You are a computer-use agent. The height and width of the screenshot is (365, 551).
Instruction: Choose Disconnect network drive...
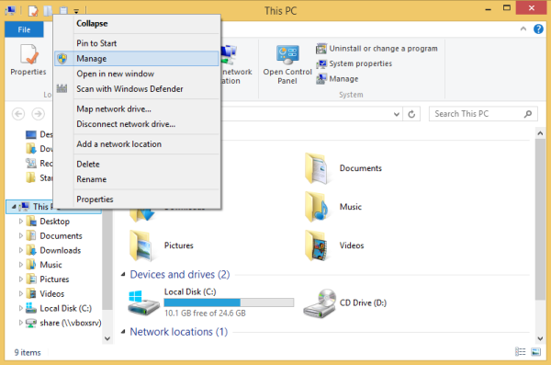click(x=137, y=124)
